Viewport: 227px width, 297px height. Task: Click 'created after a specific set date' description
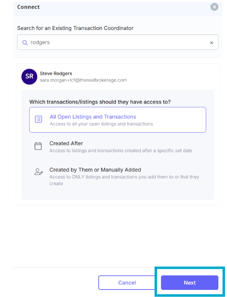point(121,151)
